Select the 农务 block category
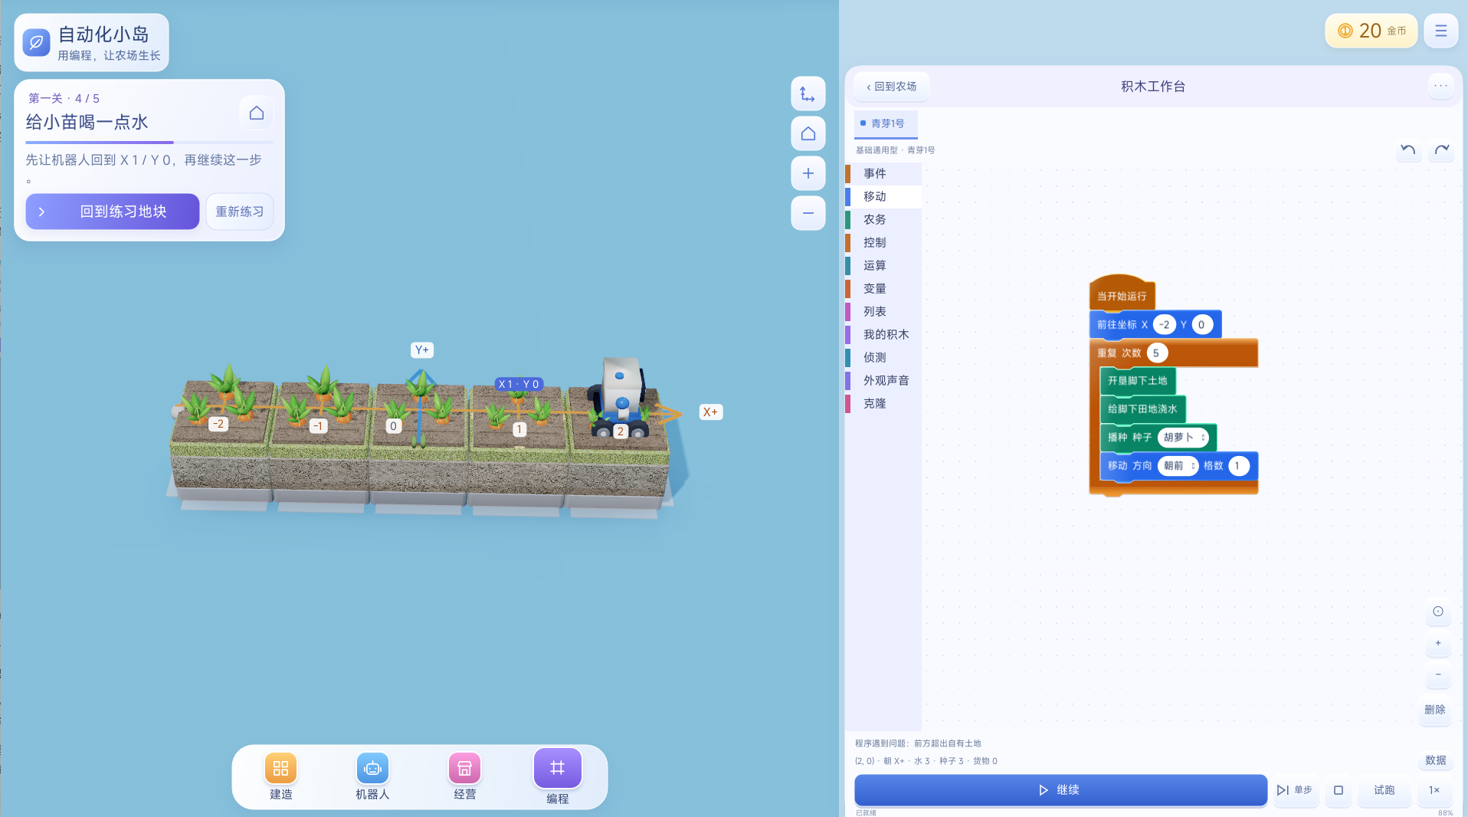 883,220
